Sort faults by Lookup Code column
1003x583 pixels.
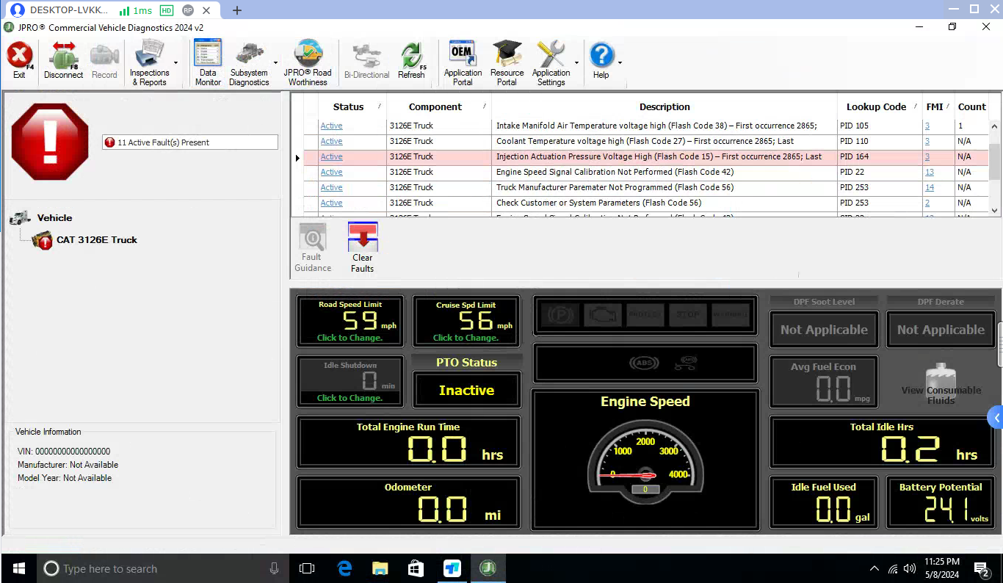pyautogui.click(x=876, y=106)
